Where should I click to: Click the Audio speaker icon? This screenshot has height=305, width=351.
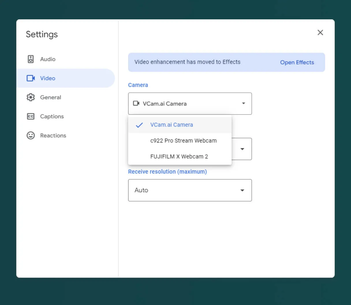31,59
